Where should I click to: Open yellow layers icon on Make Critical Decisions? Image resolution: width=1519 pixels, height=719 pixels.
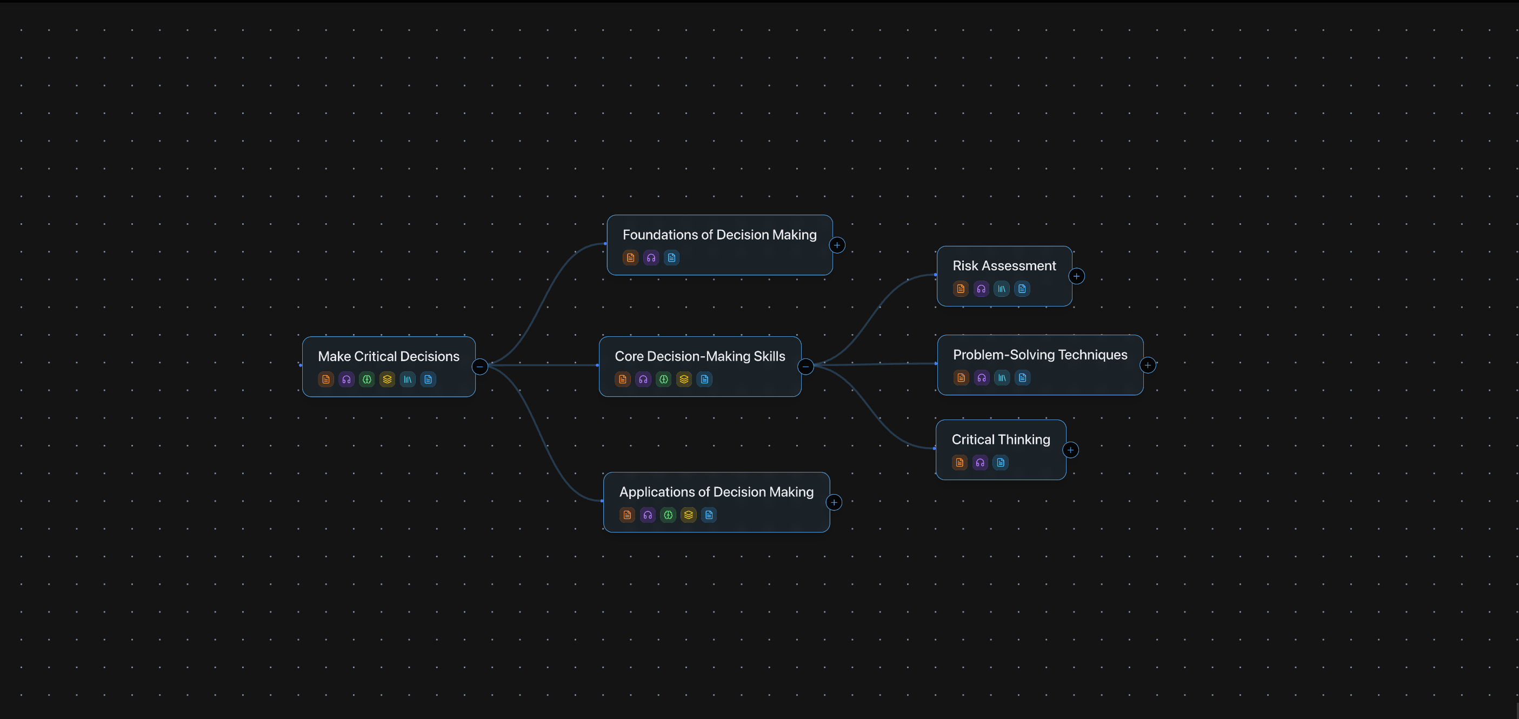[388, 380]
